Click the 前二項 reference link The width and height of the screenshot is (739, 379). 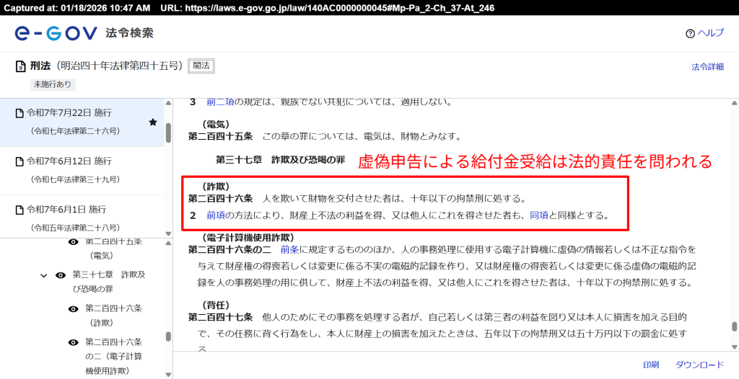click(x=220, y=102)
